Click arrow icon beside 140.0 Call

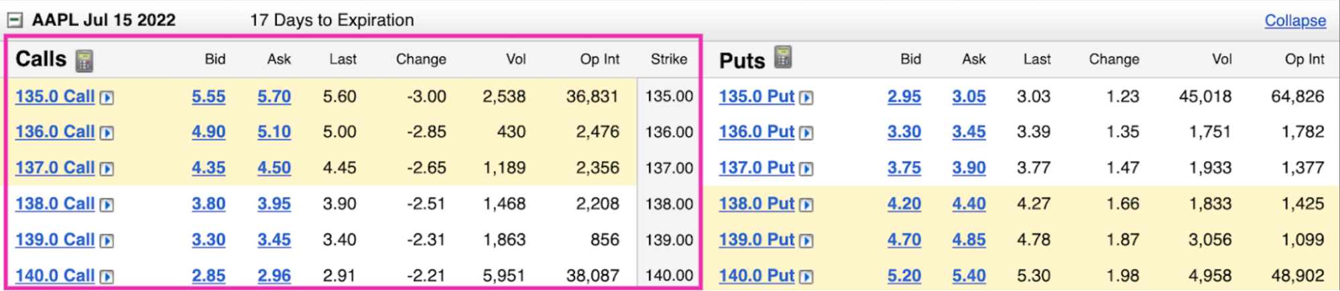[x=107, y=276]
